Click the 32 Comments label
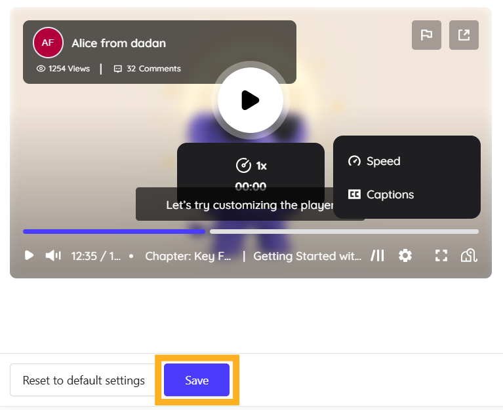This screenshot has height=410, width=503. (x=148, y=68)
